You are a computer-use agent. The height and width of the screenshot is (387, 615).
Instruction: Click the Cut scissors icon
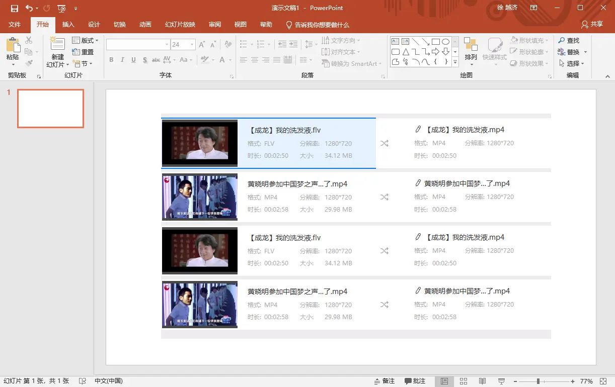click(x=29, y=40)
